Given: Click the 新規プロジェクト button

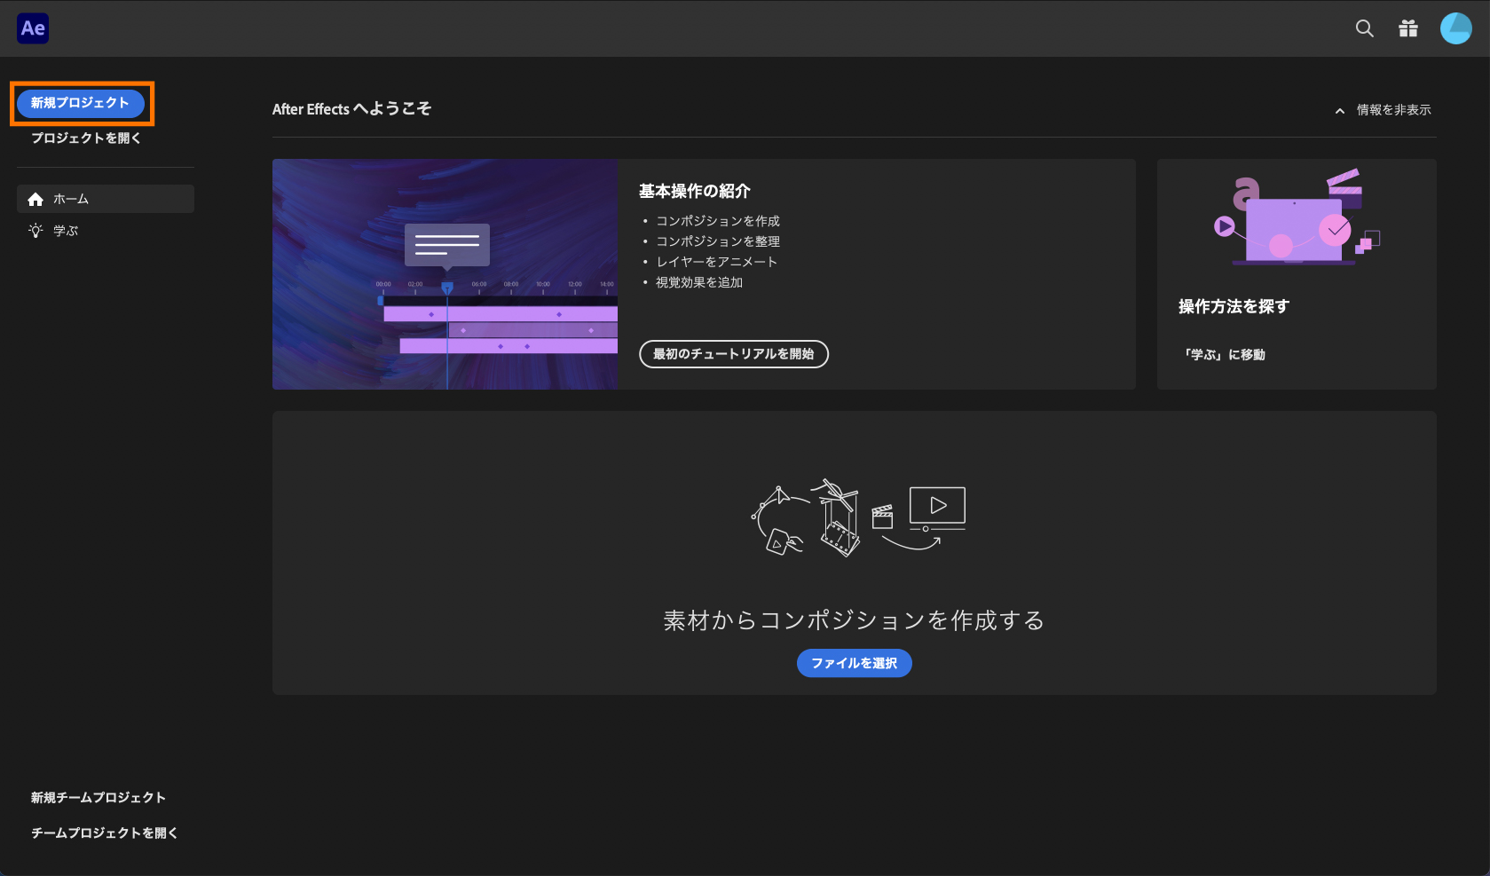Looking at the screenshot, I should click(x=81, y=103).
